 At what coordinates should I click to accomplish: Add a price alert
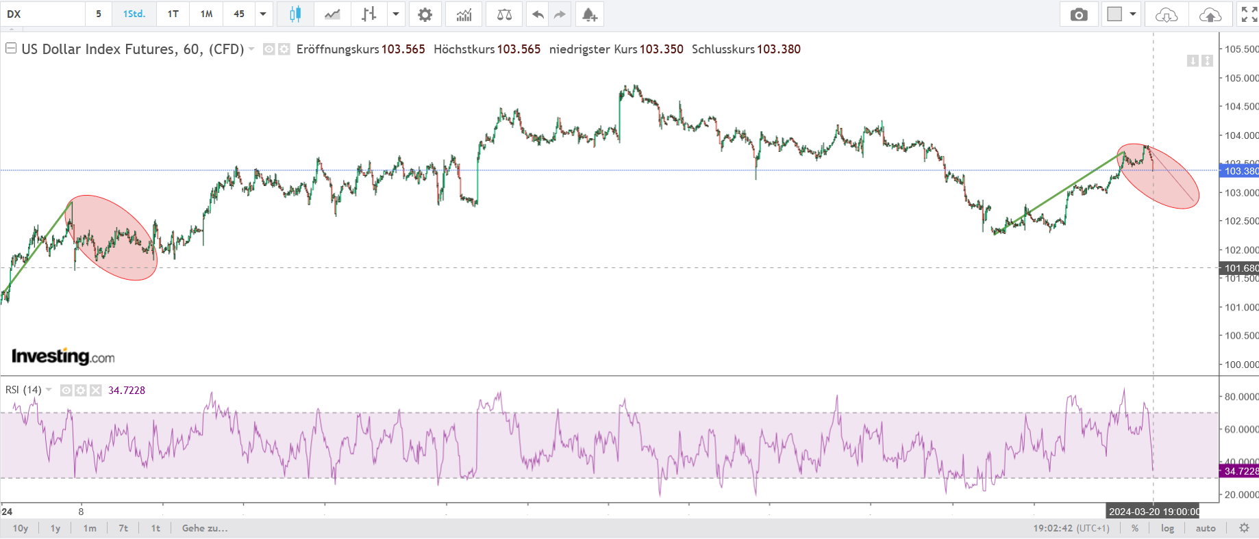coord(590,14)
